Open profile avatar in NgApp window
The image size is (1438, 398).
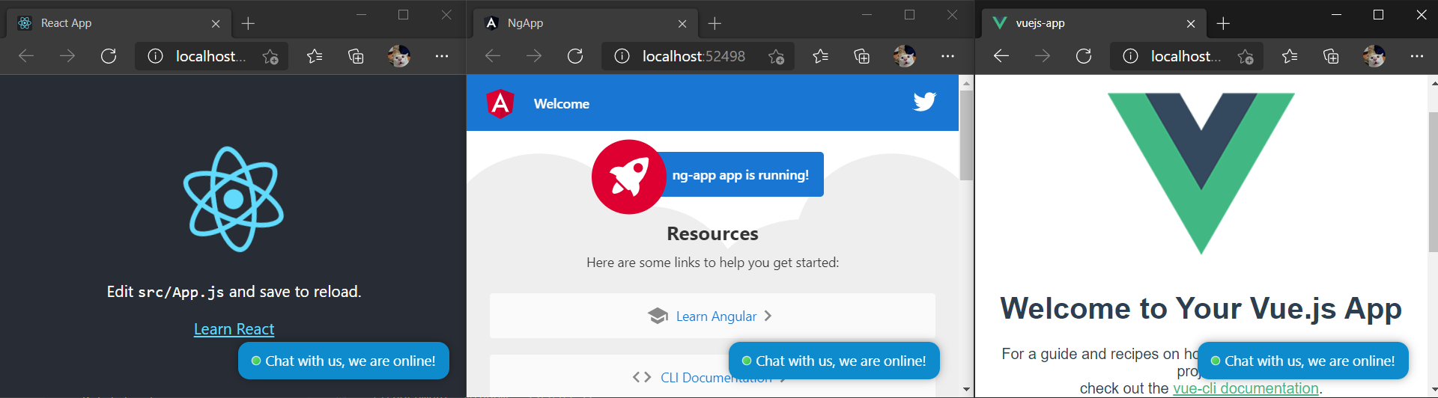click(904, 56)
